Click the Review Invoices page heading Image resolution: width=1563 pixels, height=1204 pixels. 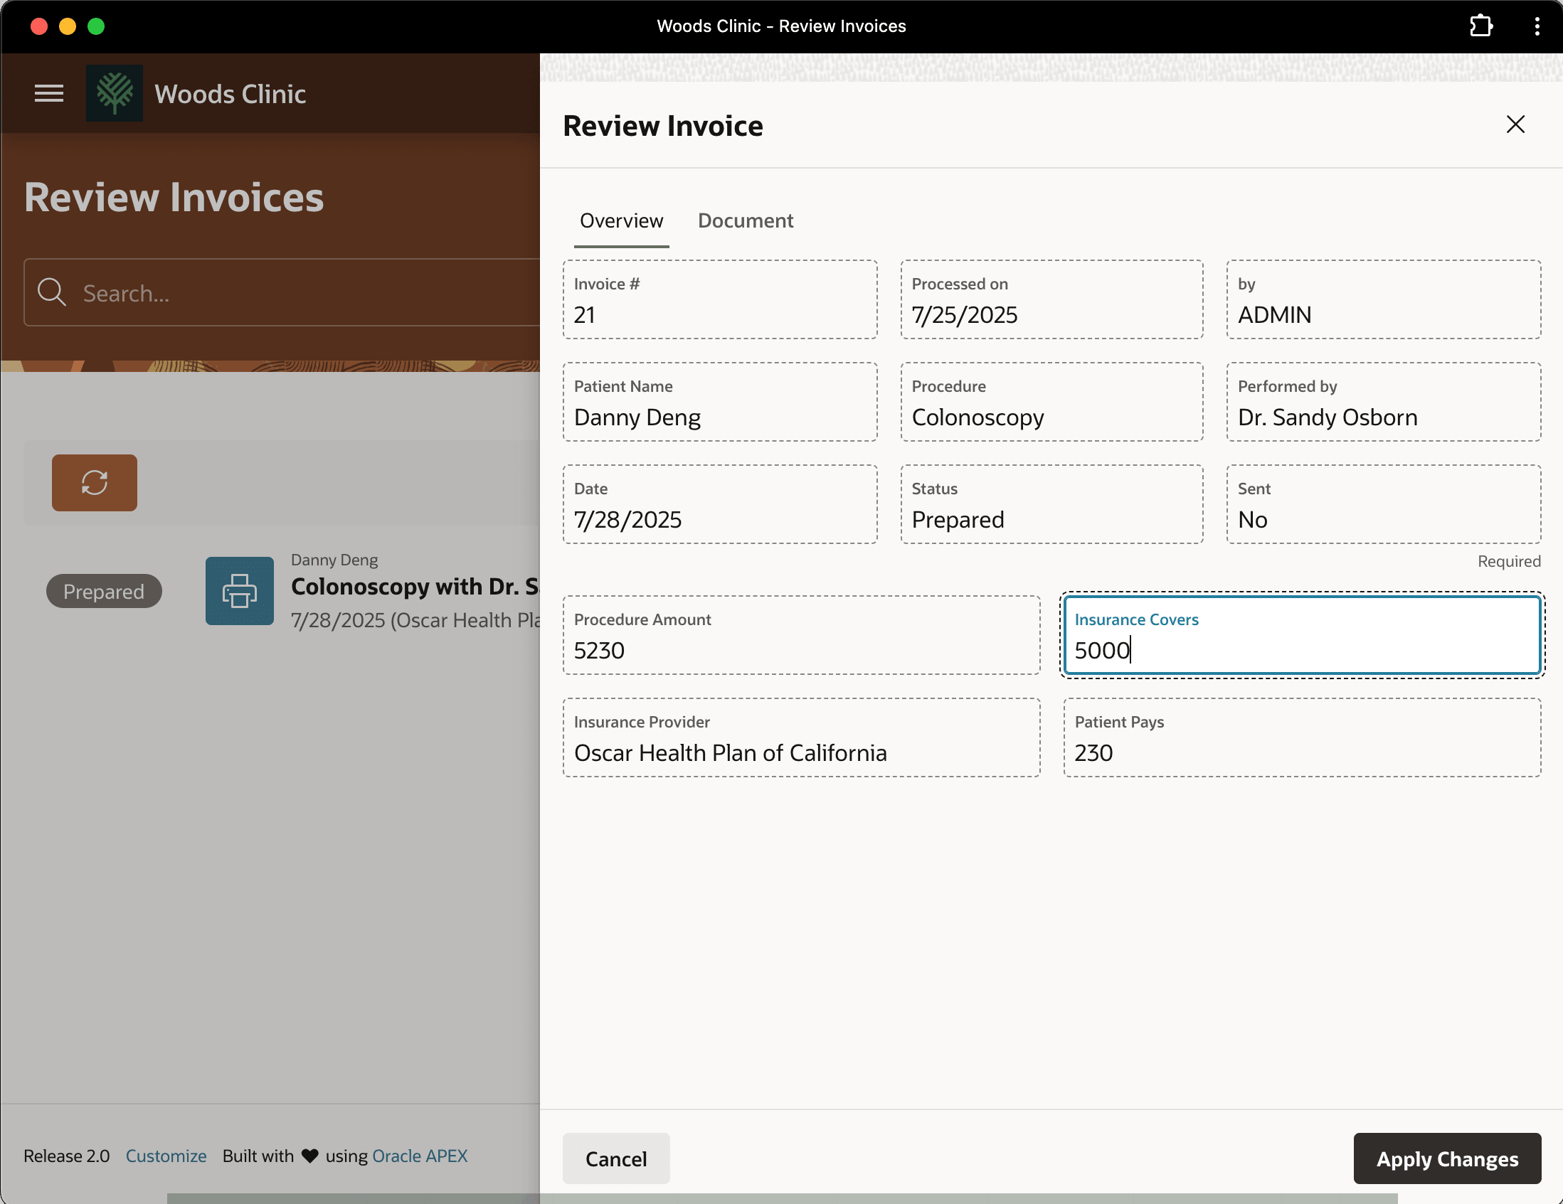pyautogui.click(x=174, y=198)
